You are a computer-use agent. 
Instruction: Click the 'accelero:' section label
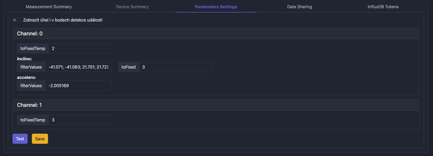coord(27,77)
